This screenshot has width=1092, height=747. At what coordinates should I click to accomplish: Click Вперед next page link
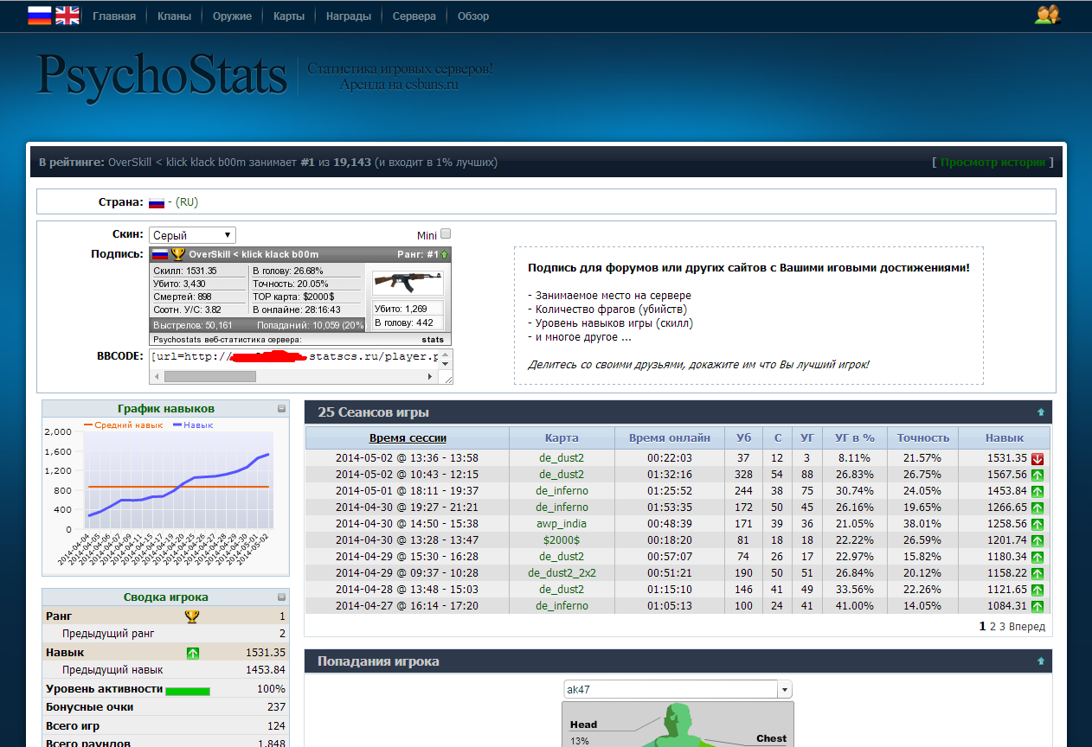pos(1027,626)
